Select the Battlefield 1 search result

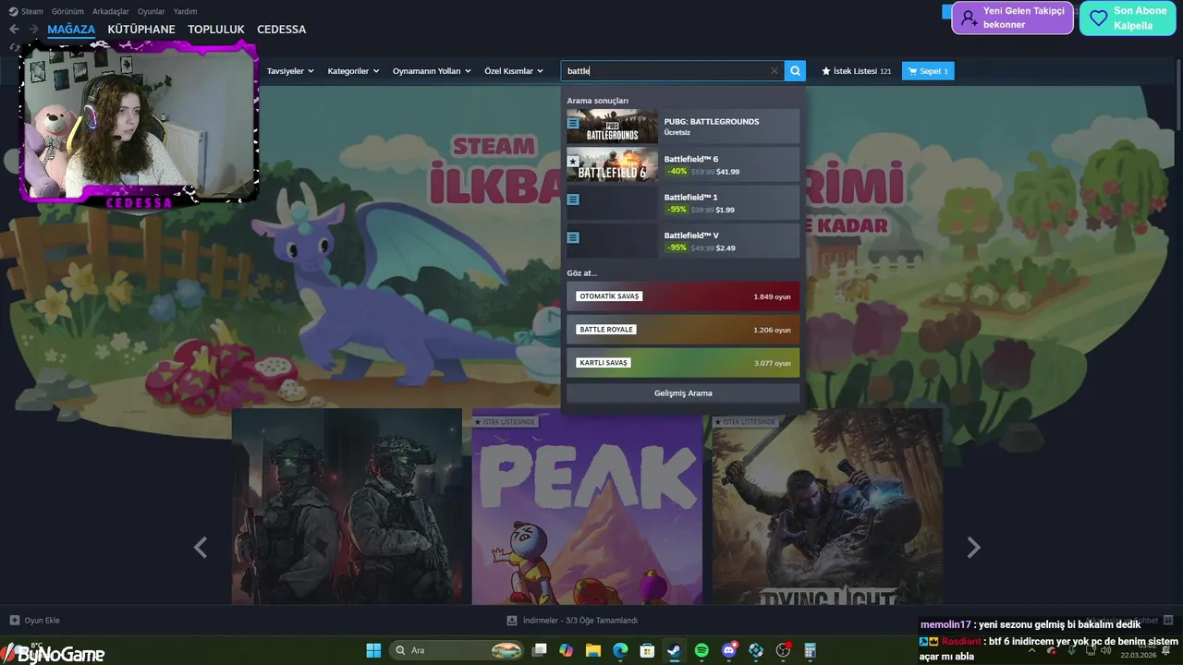tap(683, 202)
